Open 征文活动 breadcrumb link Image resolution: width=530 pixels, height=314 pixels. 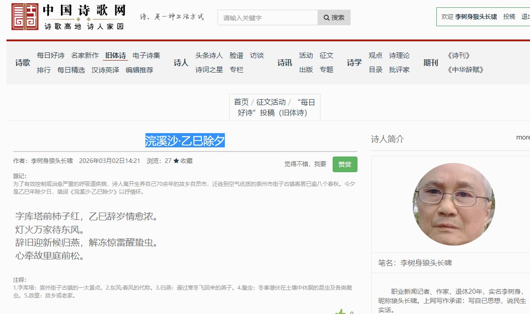click(x=271, y=102)
